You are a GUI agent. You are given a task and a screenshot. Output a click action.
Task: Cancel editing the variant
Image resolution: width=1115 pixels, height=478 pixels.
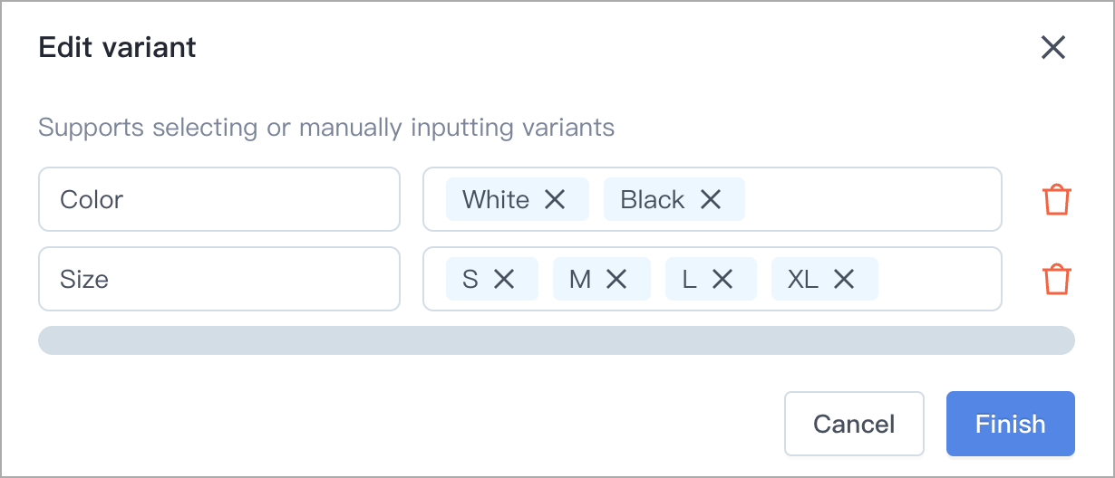point(854,424)
